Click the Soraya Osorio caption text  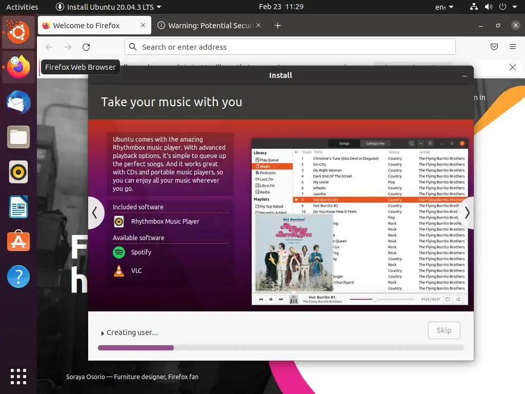pos(132,377)
